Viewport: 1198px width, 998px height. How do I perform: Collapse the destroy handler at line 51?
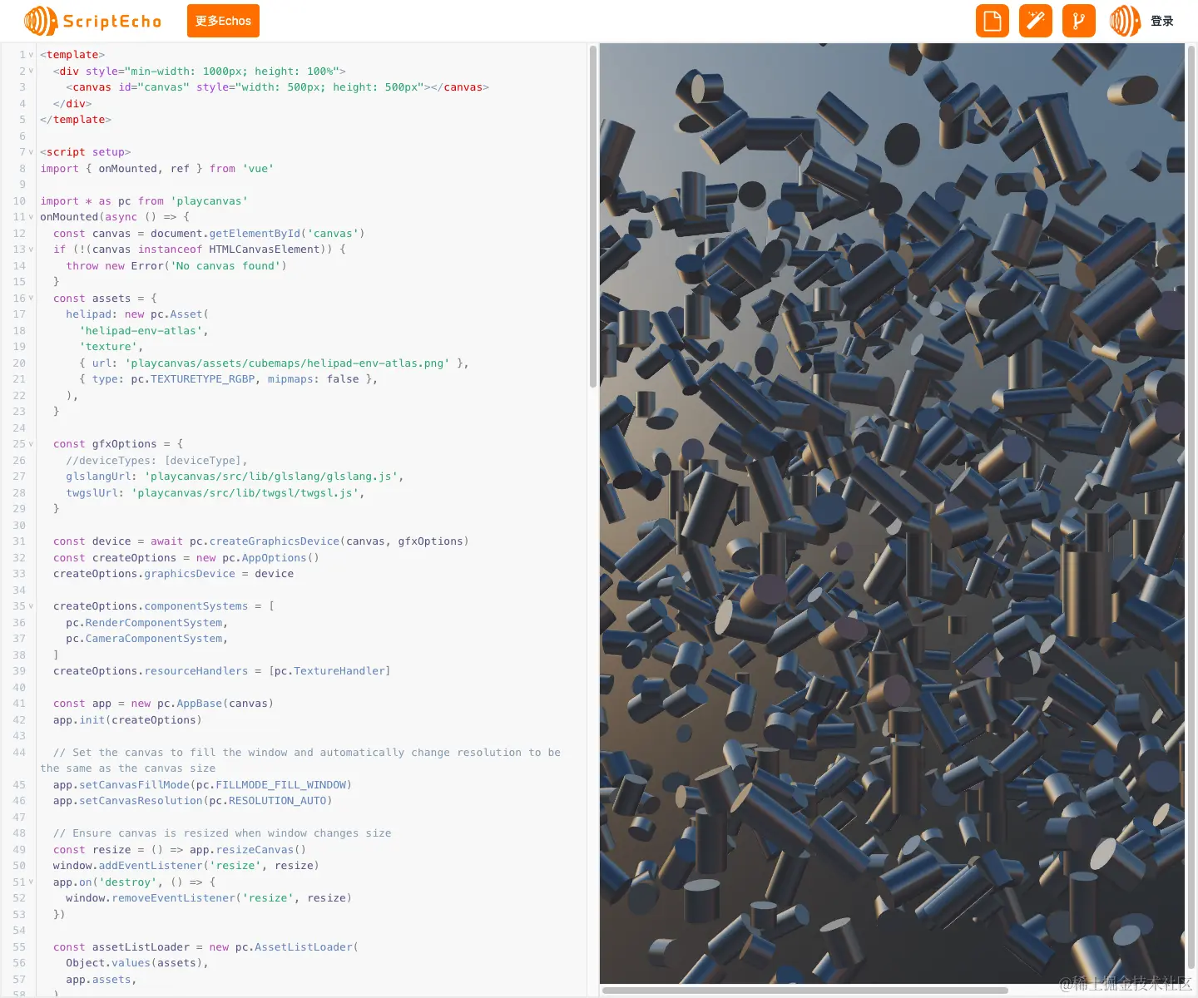[x=32, y=882]
